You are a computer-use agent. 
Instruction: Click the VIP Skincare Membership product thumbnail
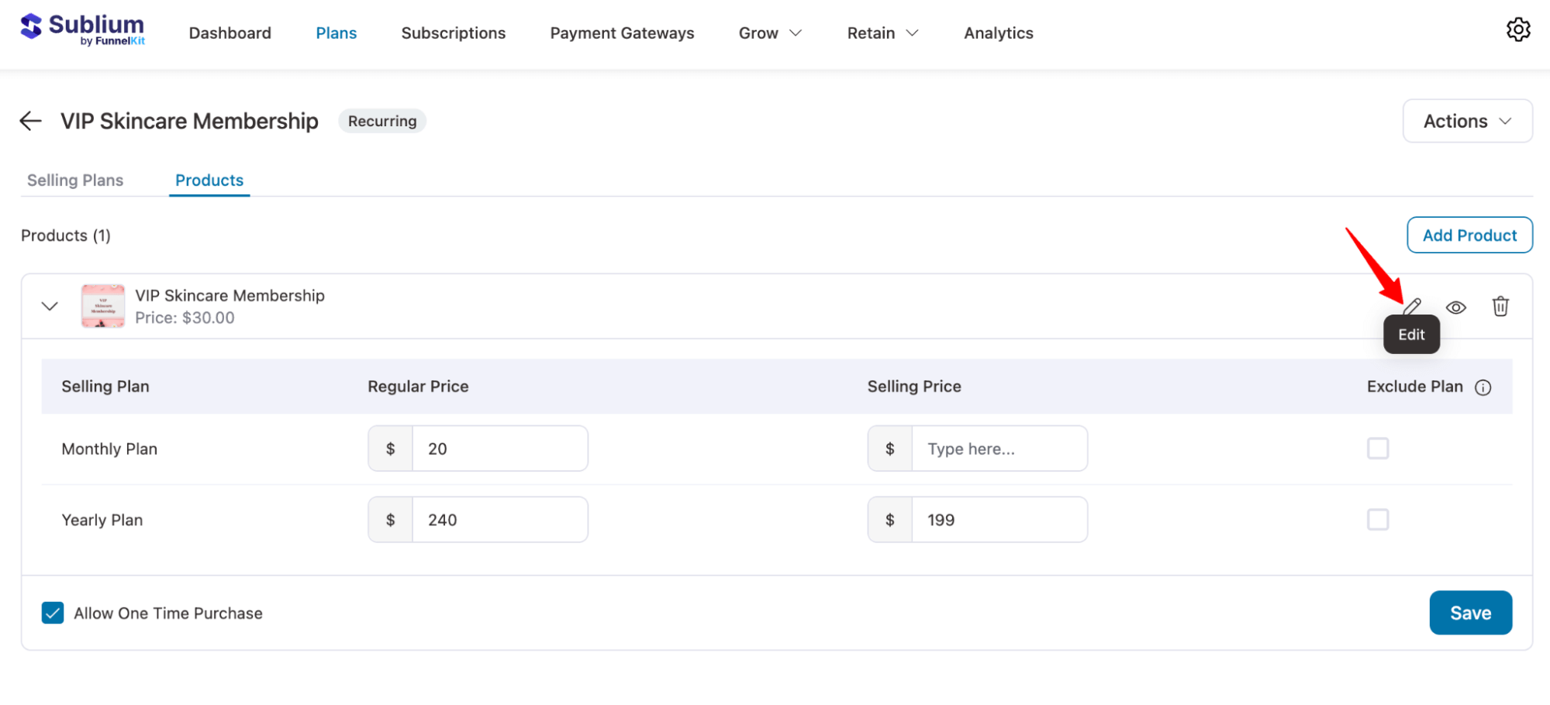pyautogui.click(x=102, y=305)
